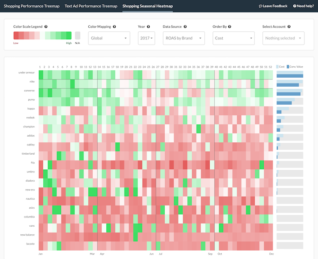Click the red Low end of color scale

(16, 35)
